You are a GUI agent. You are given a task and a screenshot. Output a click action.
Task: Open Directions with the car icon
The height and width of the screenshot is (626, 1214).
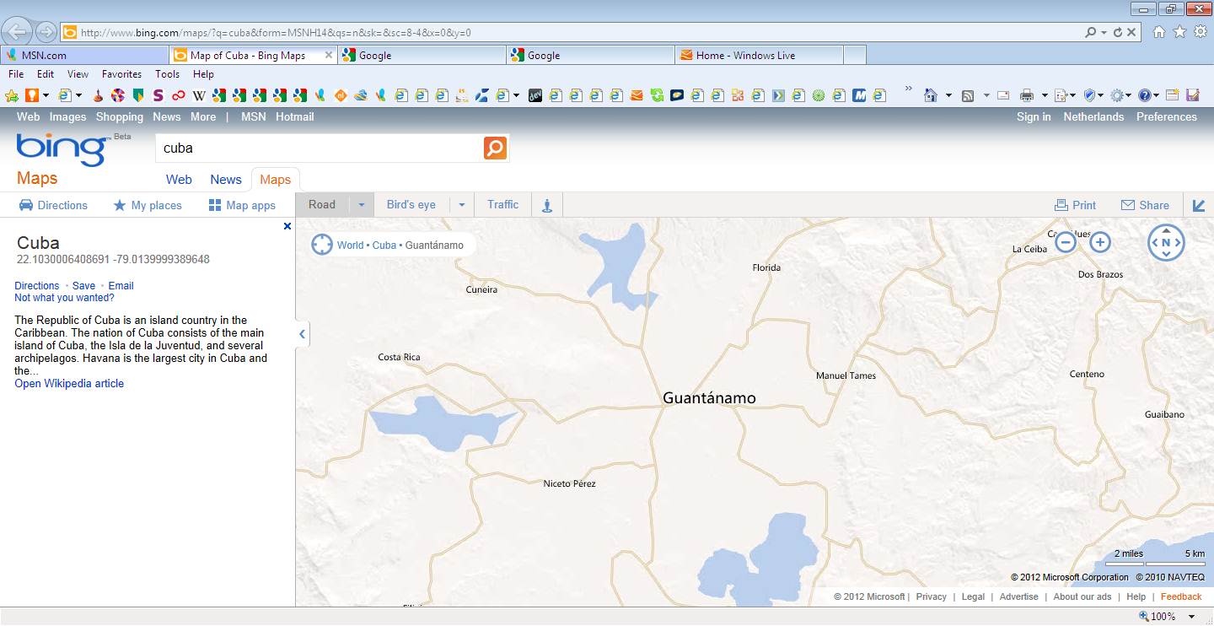tap(53, 205)
